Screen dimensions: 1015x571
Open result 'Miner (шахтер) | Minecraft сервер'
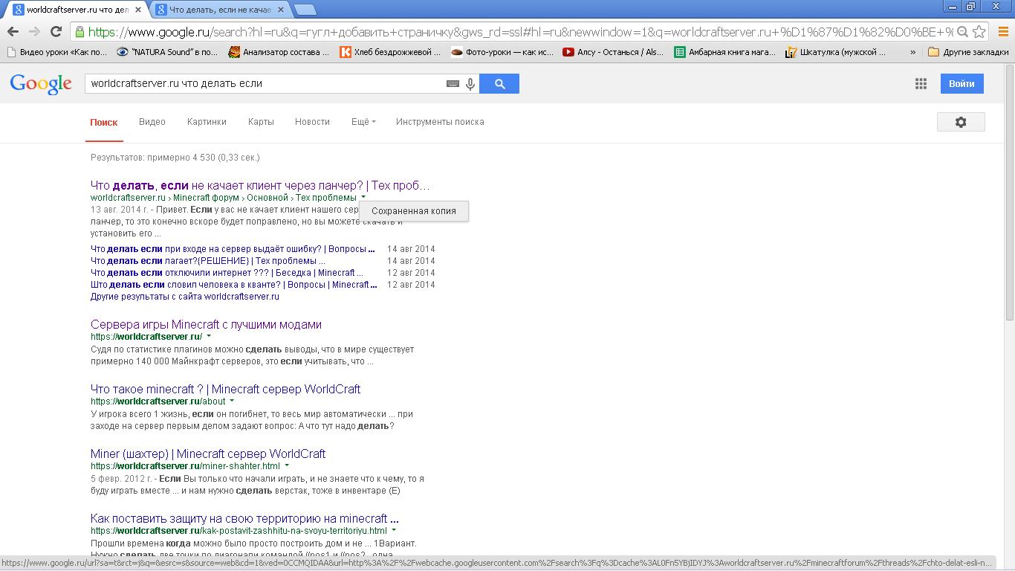click(208, 454)
